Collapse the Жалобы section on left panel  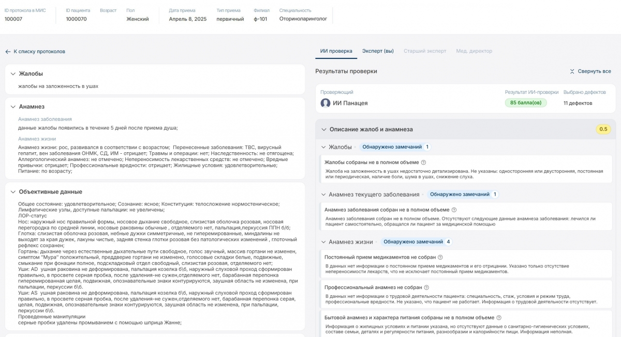click(13, 74)
